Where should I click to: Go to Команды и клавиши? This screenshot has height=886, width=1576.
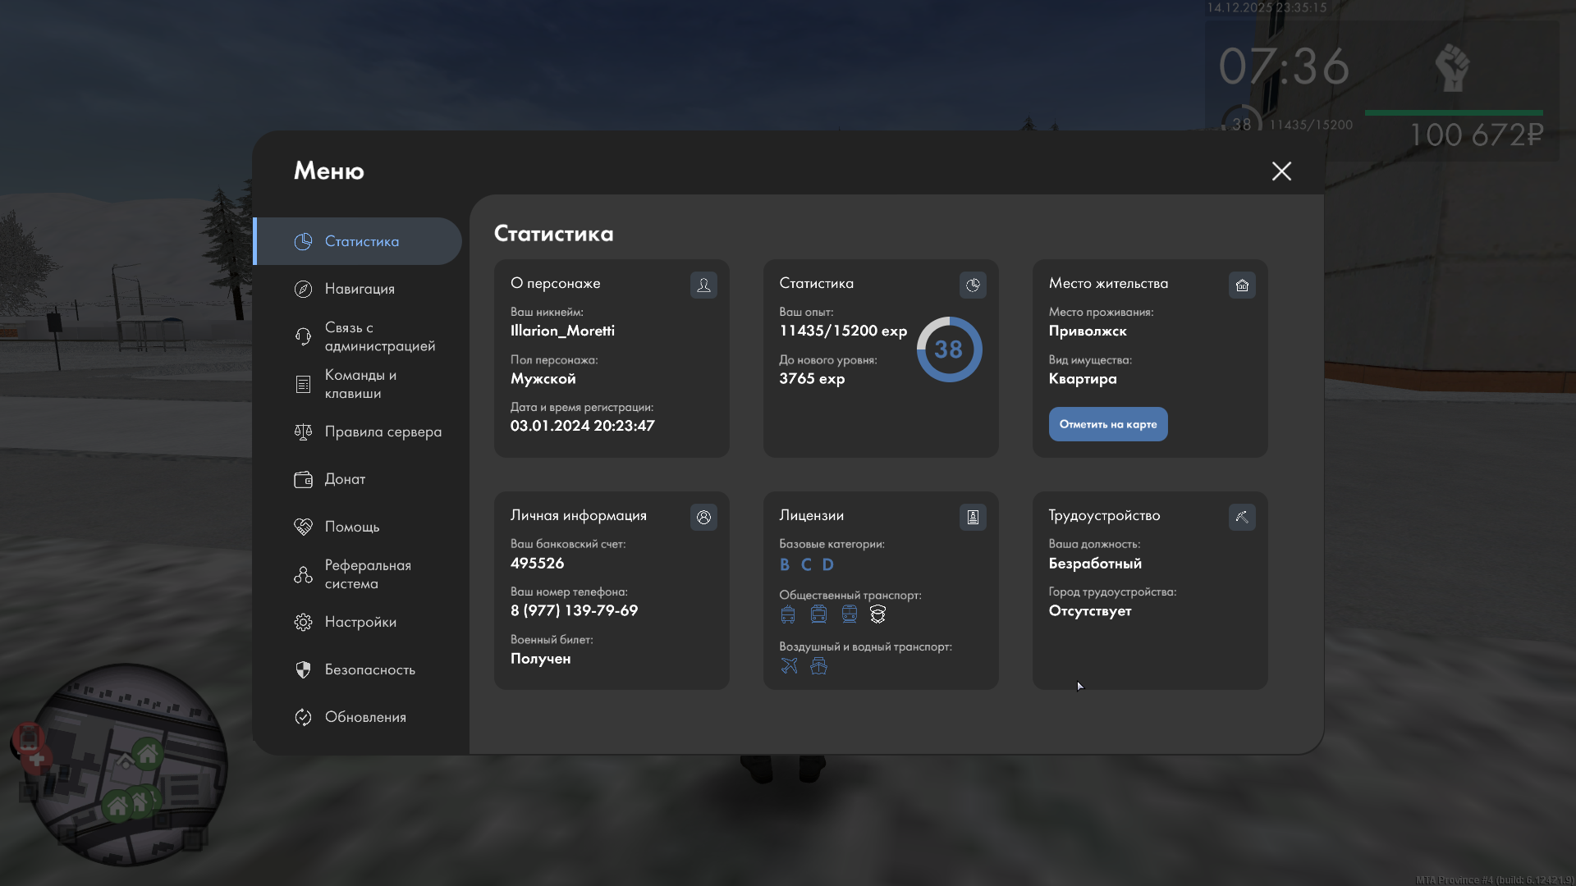(x=360, y=384)
